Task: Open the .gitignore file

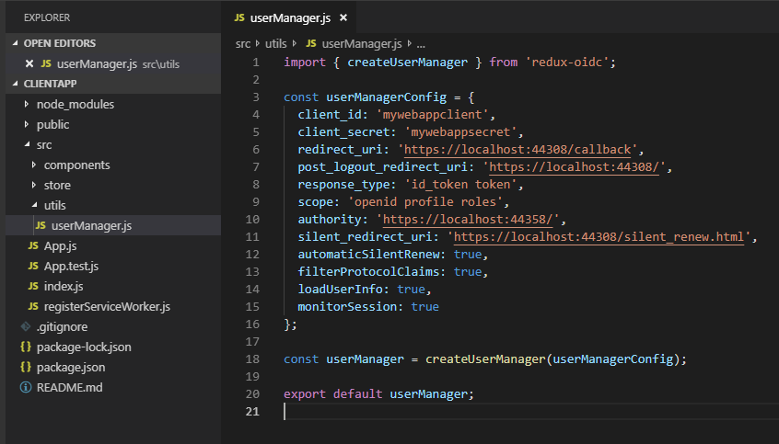Action: pyautogui.click(x=62, y=327)
